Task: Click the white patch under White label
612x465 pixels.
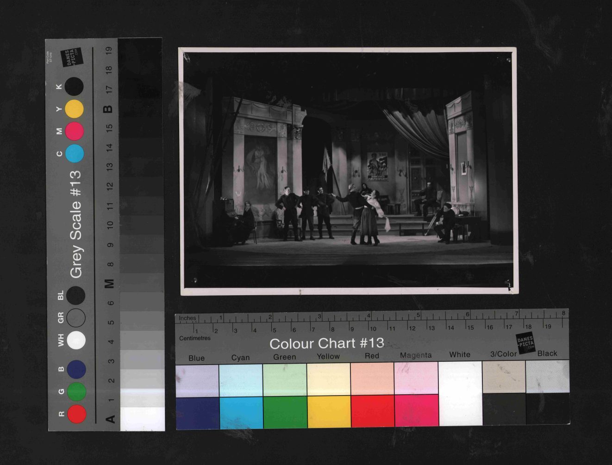Action: click(x=460, y=393)
